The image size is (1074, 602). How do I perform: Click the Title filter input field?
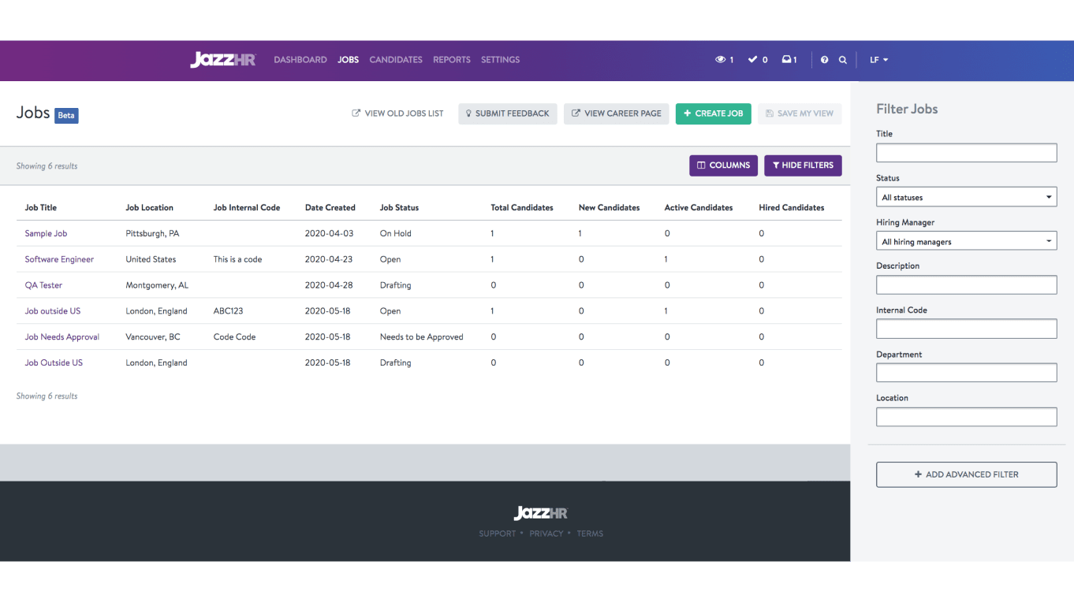point(966,153)
